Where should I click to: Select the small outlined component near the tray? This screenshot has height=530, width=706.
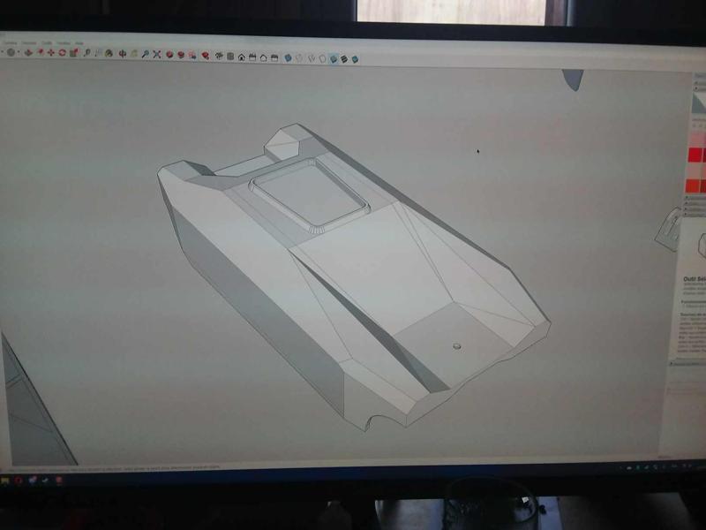668,230
